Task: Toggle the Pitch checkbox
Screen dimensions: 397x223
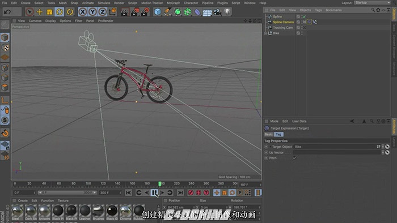Action: coord(295,158)
